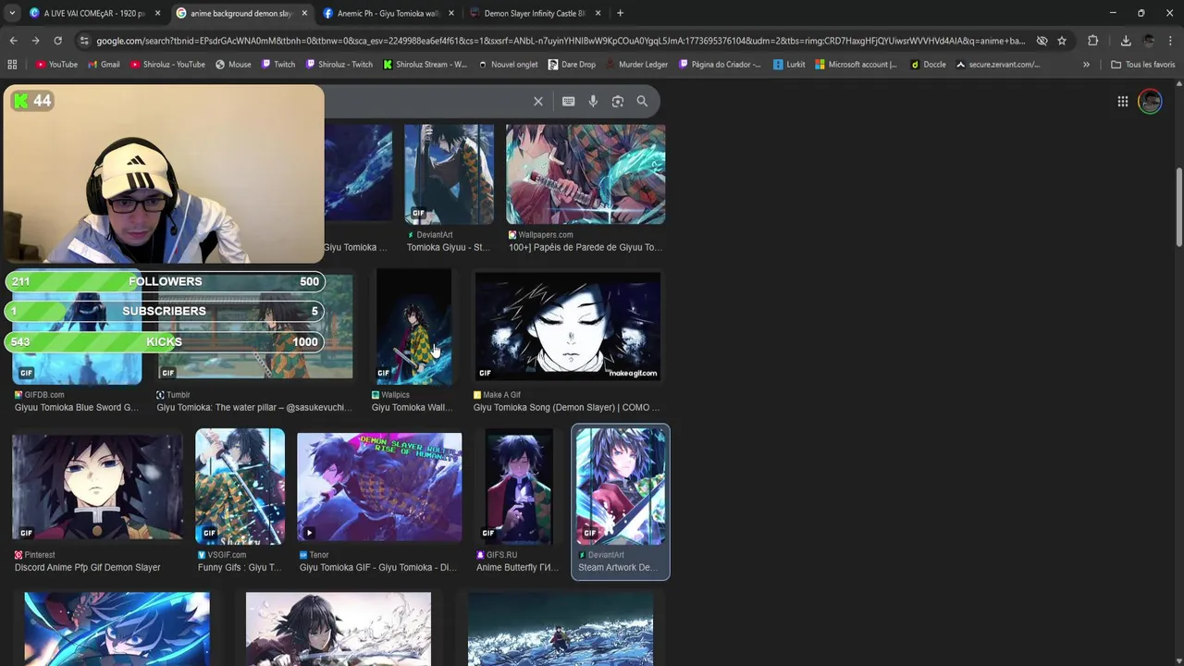
Task: Open the Google account avatar
Action: 1150,102
